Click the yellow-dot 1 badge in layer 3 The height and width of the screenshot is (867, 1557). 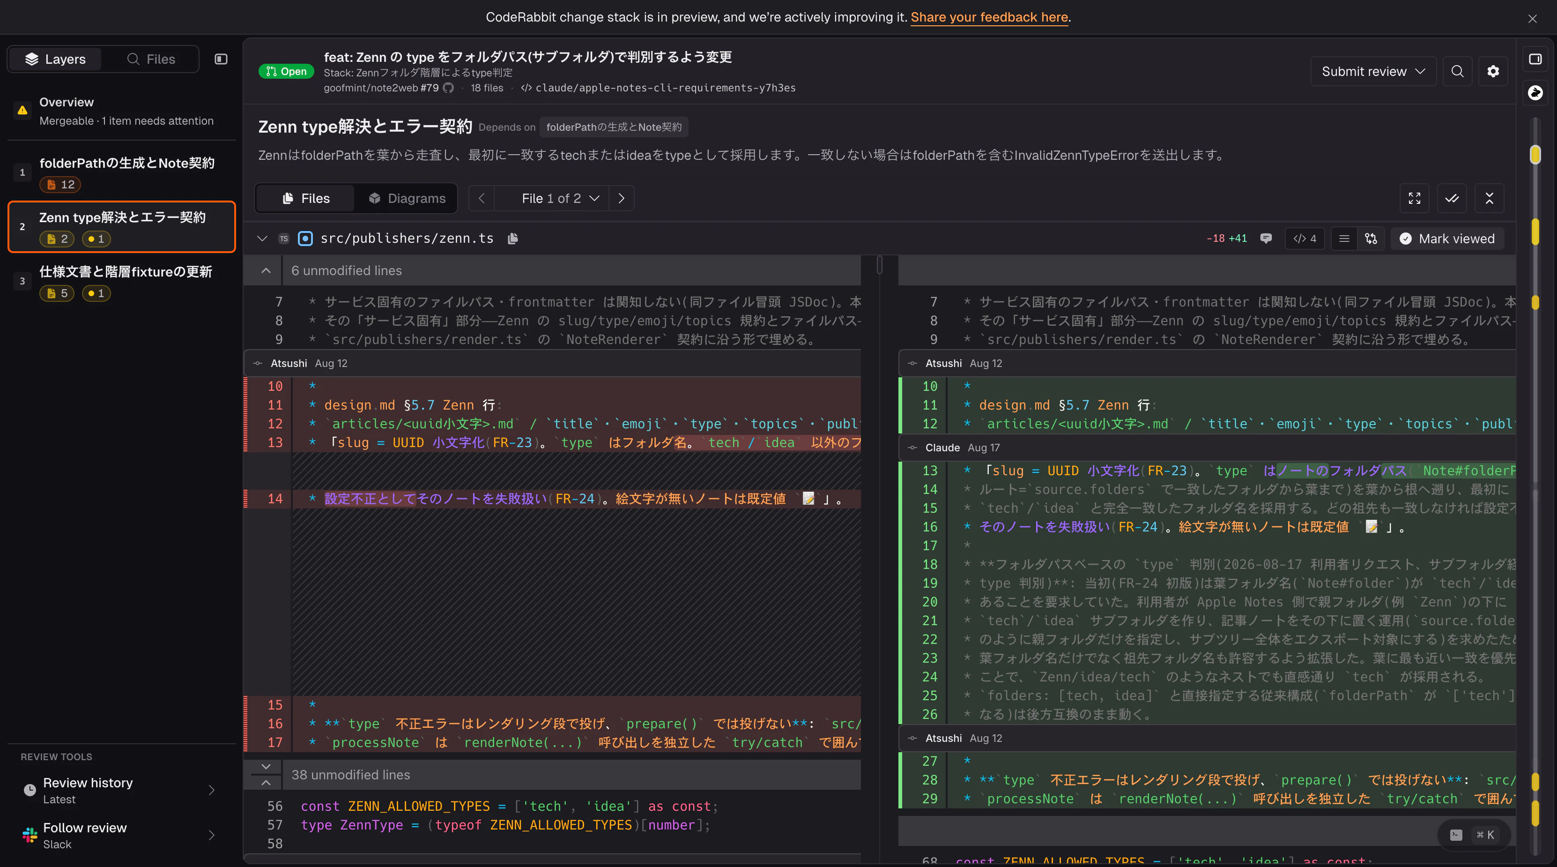coord(96,293)
